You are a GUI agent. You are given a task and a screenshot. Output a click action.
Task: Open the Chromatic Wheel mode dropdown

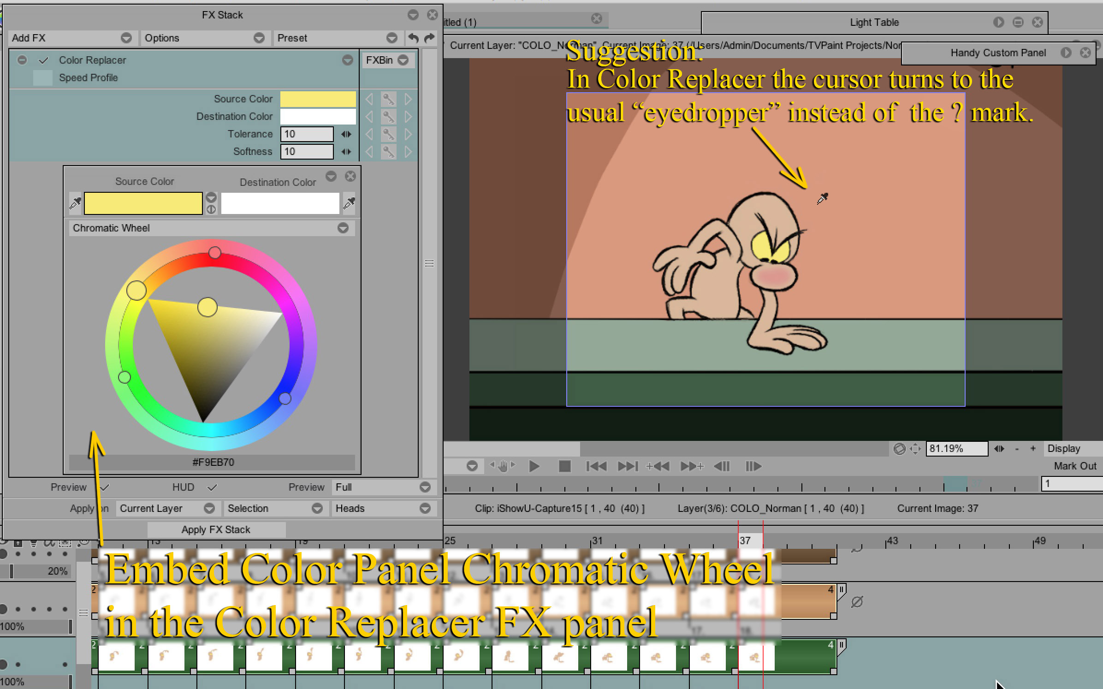point(212,228)
